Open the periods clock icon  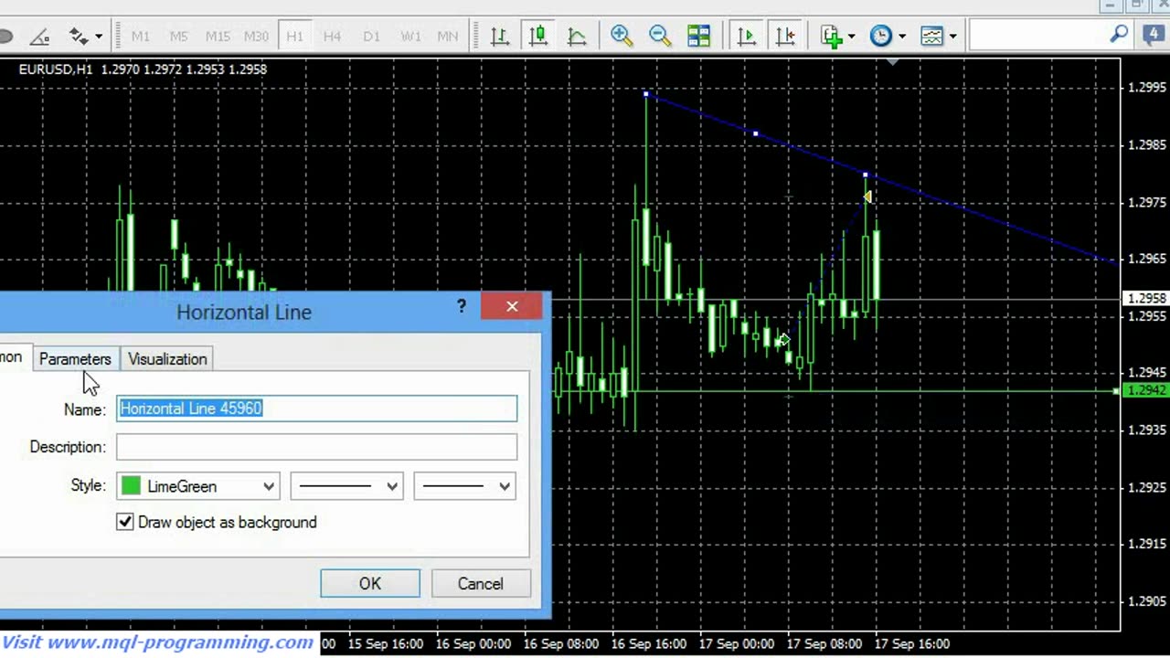click(880, 36)
